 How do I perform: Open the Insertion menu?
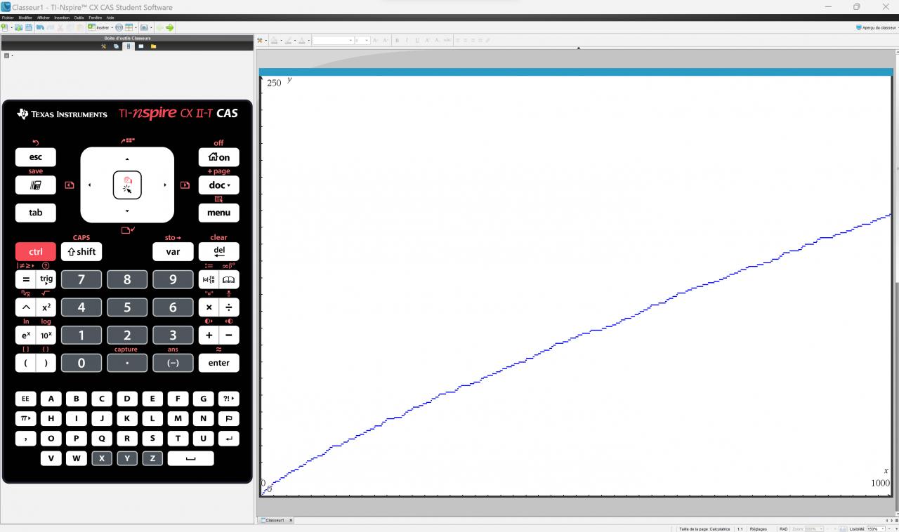coord(62,18)
